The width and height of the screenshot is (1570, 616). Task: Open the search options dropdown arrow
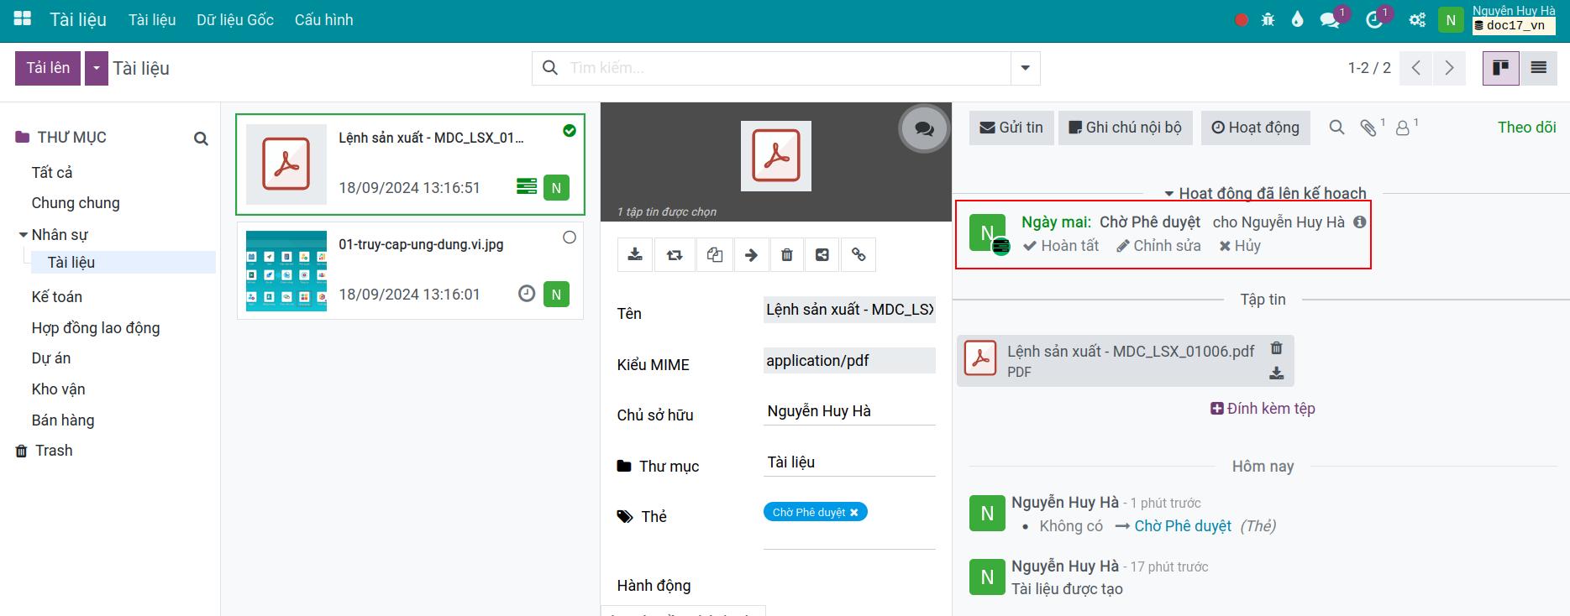click(1025, 68)
